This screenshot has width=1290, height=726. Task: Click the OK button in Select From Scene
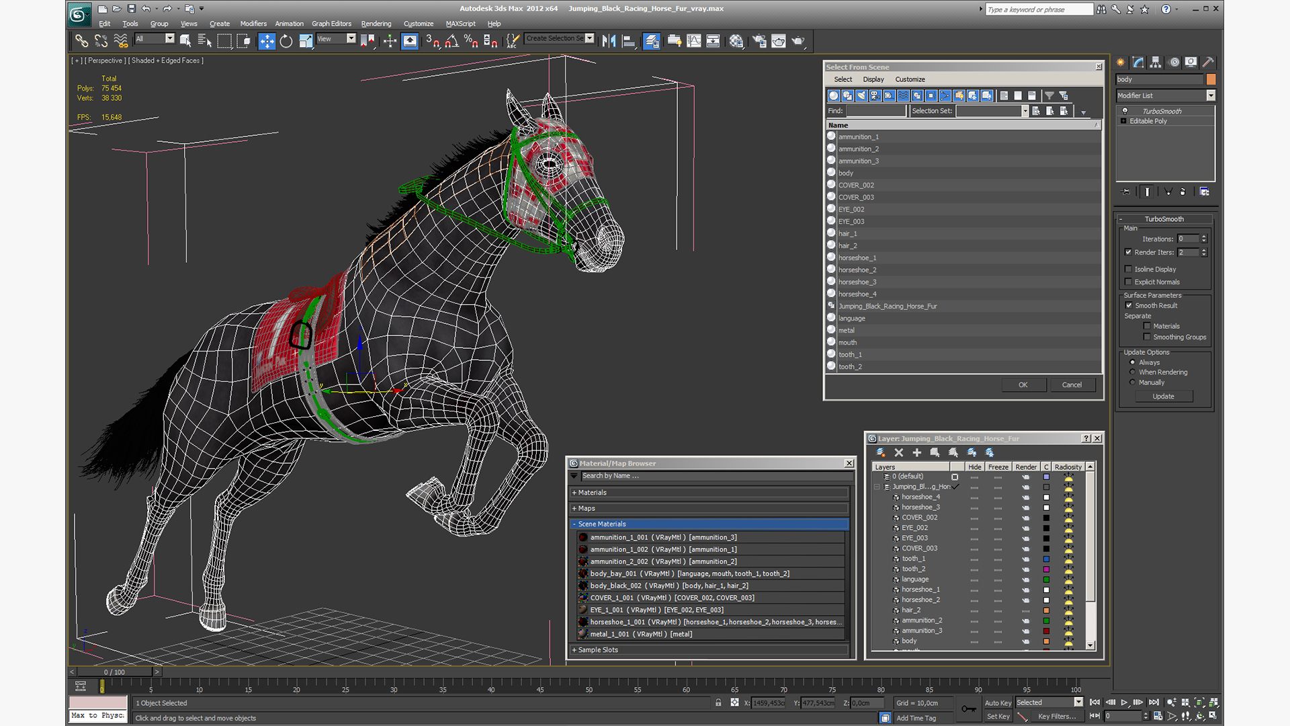click(1023, 385)
